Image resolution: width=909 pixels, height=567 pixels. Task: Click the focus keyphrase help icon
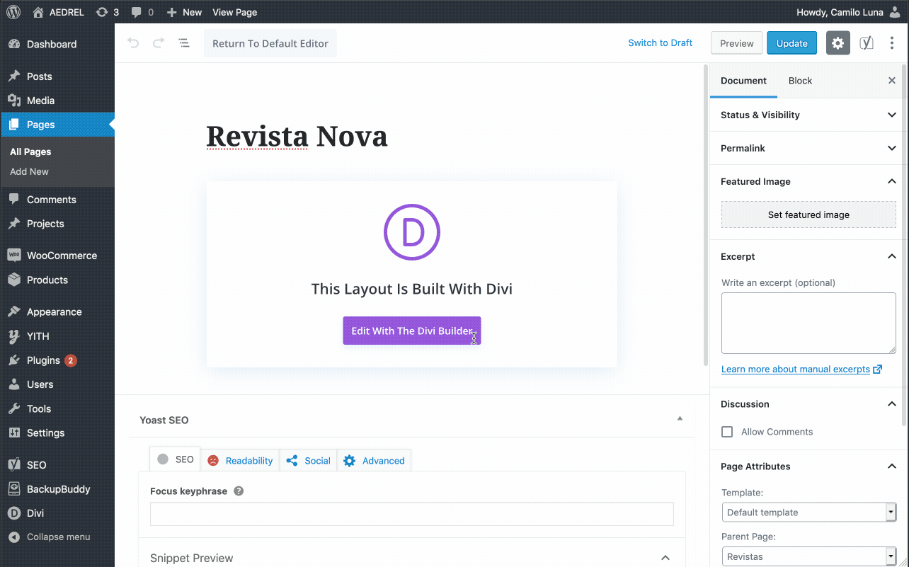pos(239,491)
